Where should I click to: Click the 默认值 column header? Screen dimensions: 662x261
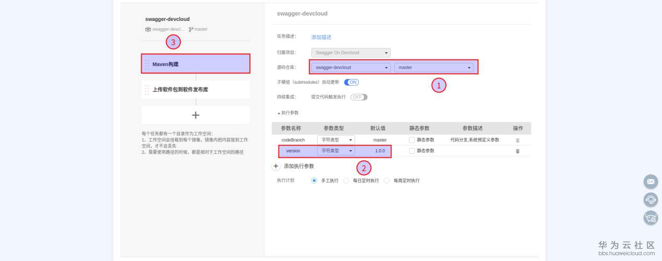pyautogui.click(x=378, y=128)
